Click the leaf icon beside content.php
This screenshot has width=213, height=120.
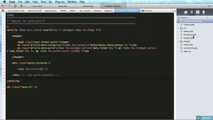(181, 25)
